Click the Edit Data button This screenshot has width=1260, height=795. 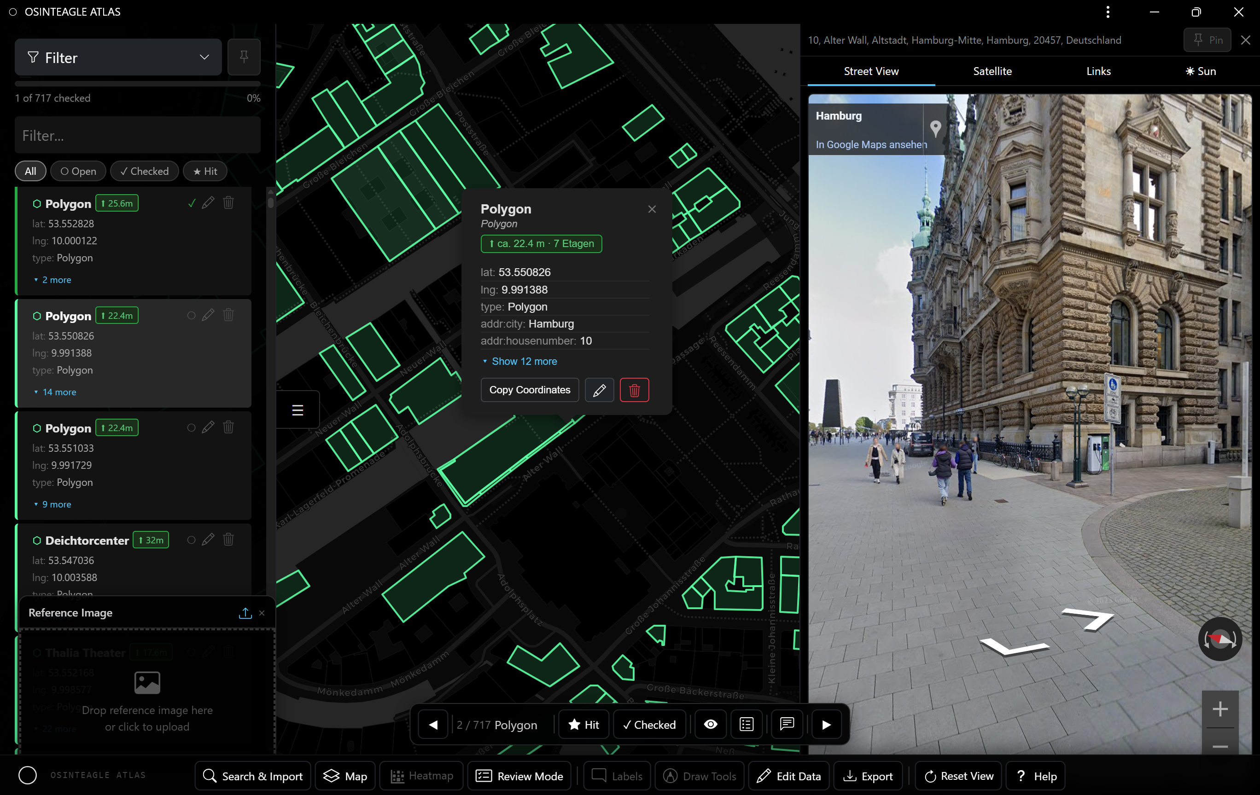789,776
